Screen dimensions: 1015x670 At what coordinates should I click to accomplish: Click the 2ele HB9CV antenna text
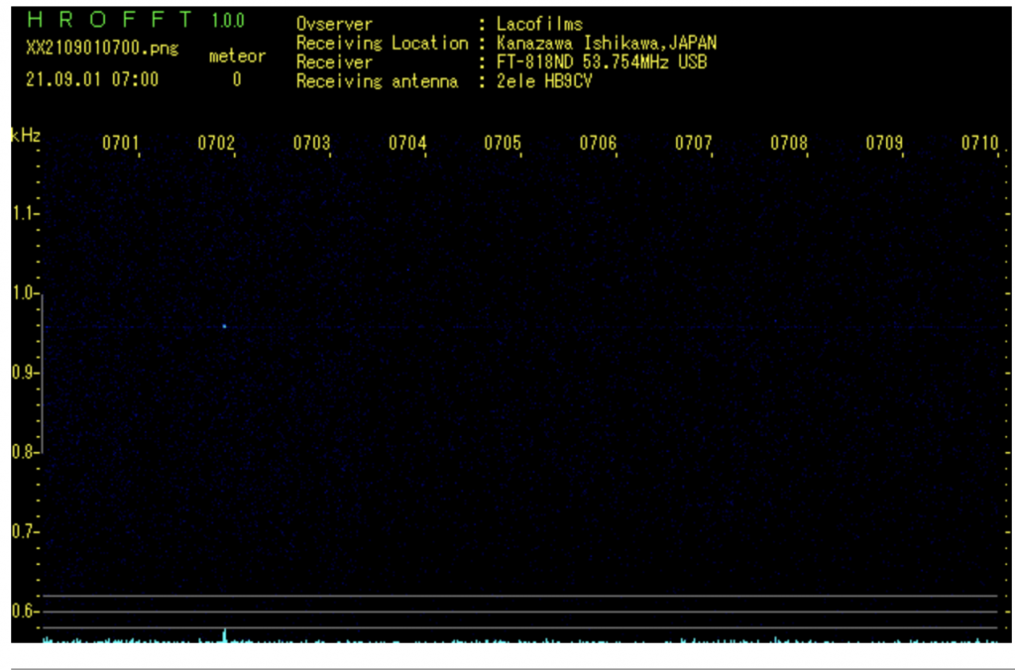point(544,81)
